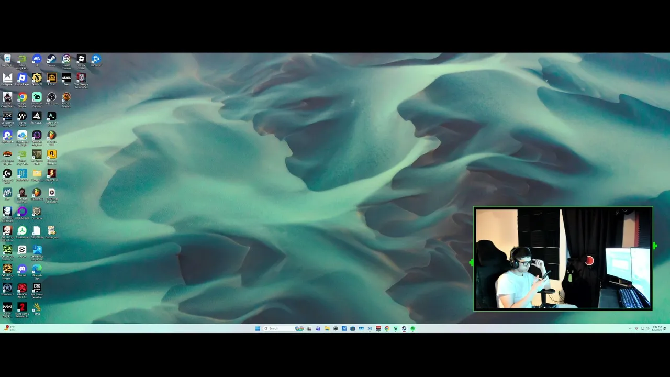Open the Rockstar Games Launcher shortcut
670x377 pixels.
tap(51, 157)
